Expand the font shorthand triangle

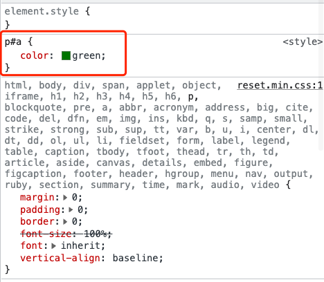click(x=54, y=246)
